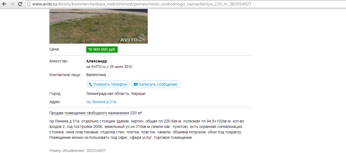Go forward with the browser forward arrow
The image size is (346, 153).
(12, 4)
